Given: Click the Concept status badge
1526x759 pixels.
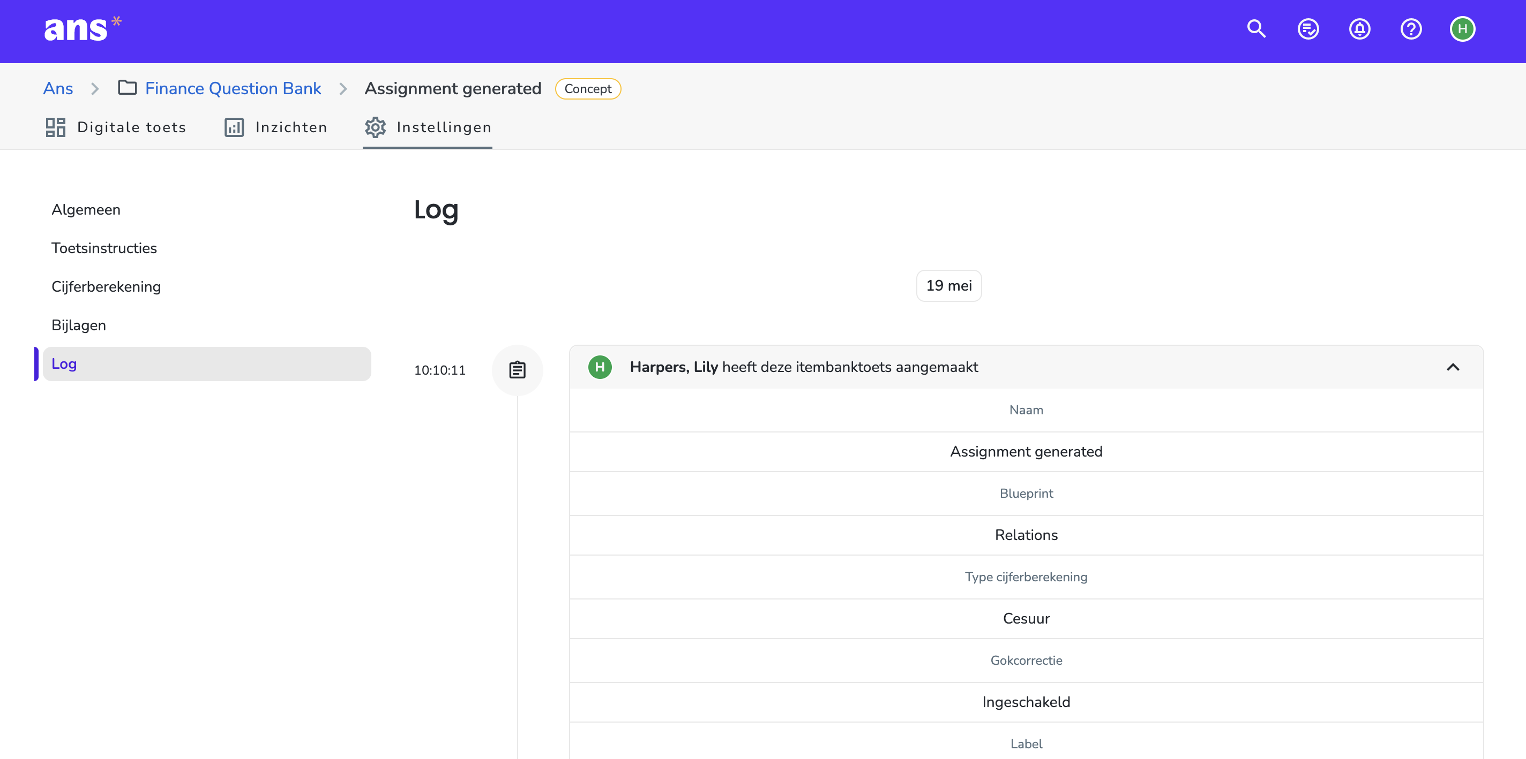Looking at the screenshot, I should [x=588, y=89].
